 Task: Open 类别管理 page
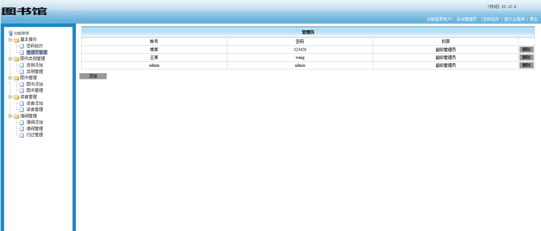[x=35, y=71]
